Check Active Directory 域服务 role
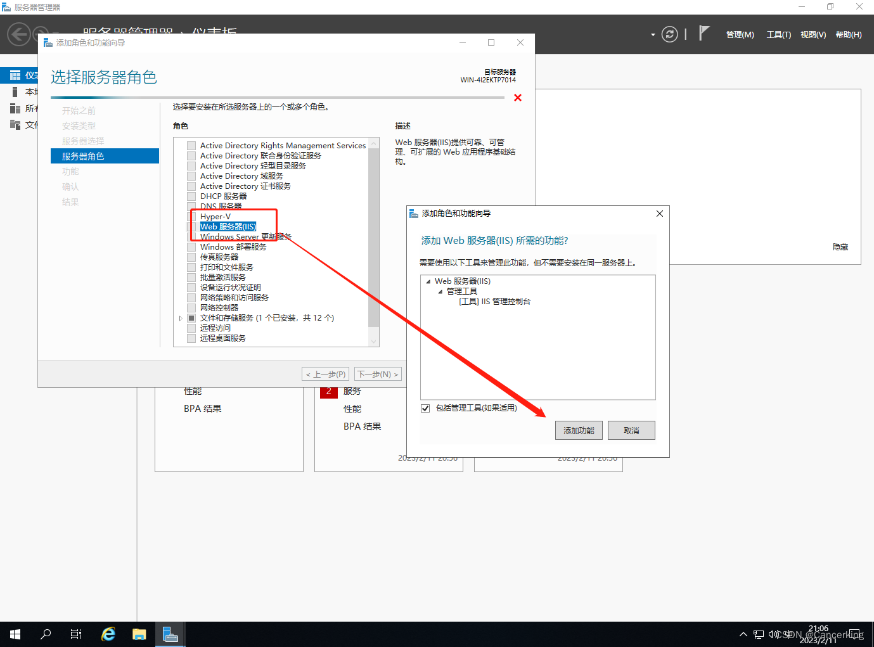This screenshot has height=647, width=874. (x=191, y=176)
